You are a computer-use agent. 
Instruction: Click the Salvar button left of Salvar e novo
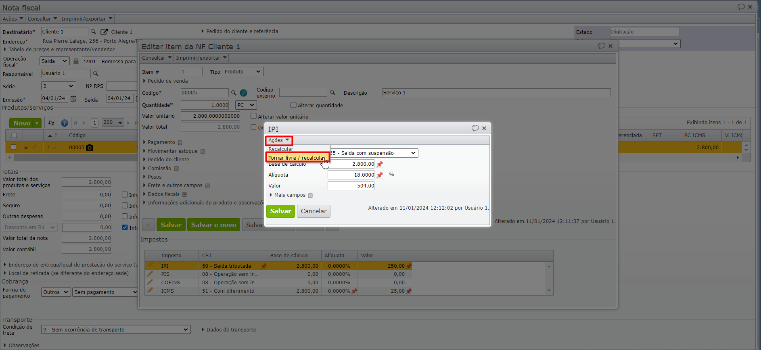coord(171,225)
